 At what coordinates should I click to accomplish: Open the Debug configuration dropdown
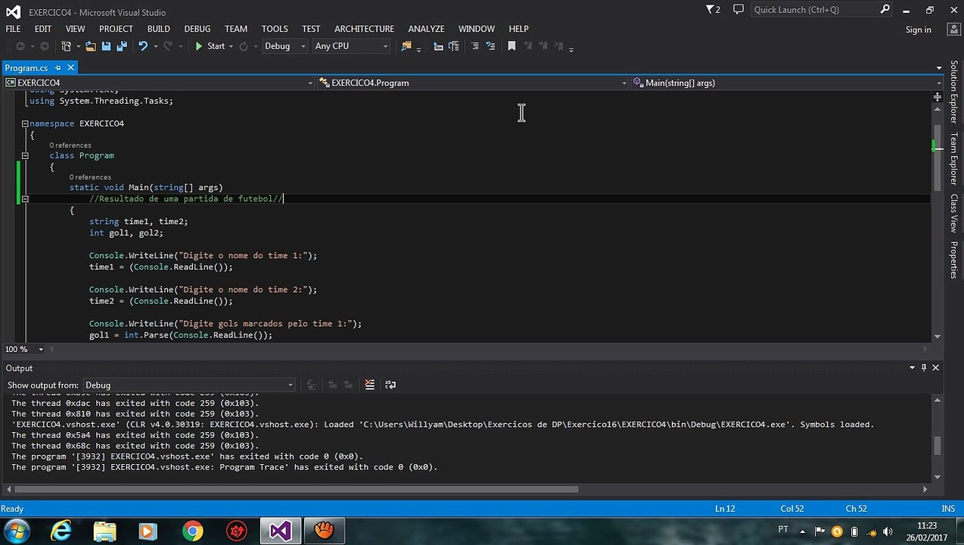[284, 46]
